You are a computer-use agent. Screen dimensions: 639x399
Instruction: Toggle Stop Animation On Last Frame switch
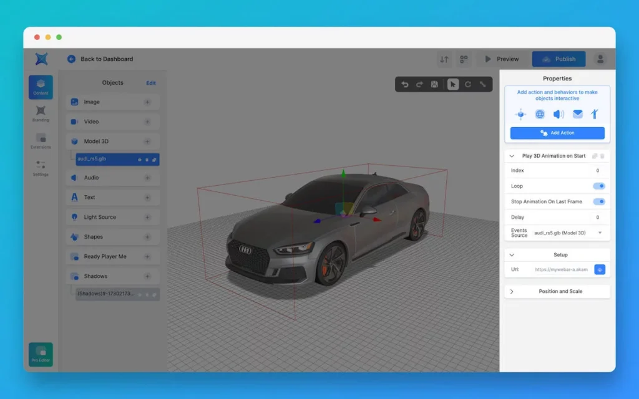(598, 201)
